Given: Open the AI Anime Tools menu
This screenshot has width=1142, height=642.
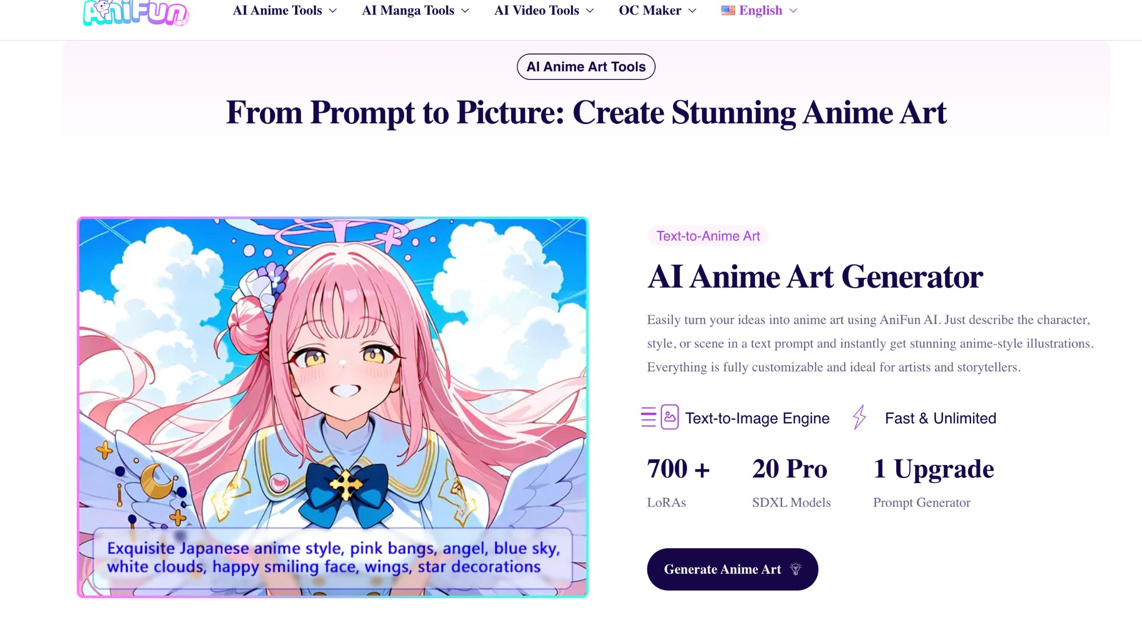Looking at the screenshot, I should [277, 10].
